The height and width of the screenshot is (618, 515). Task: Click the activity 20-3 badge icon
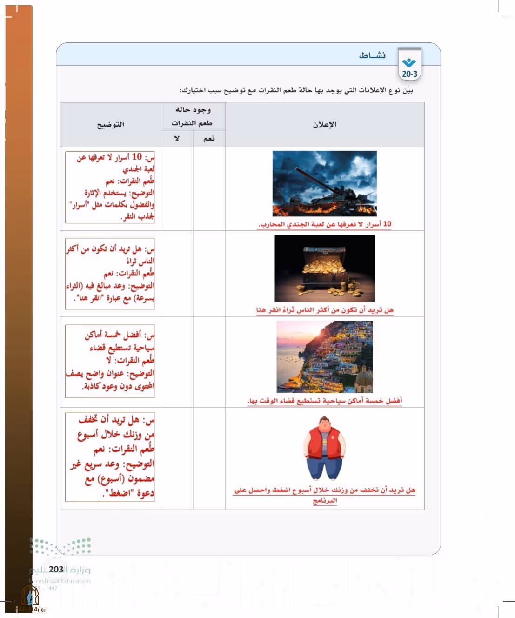(409, 64)
